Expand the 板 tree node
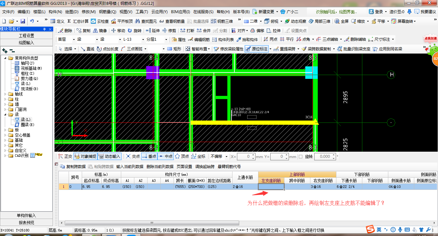Viewport: 438px width, 236px height. [x=5, y=130]
